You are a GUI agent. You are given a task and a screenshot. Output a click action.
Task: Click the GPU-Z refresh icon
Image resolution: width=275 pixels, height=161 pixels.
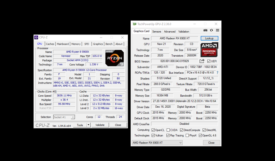[211, 30]
